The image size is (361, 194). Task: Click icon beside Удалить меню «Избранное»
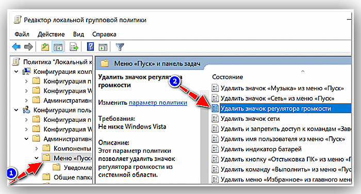click(215, 179)
